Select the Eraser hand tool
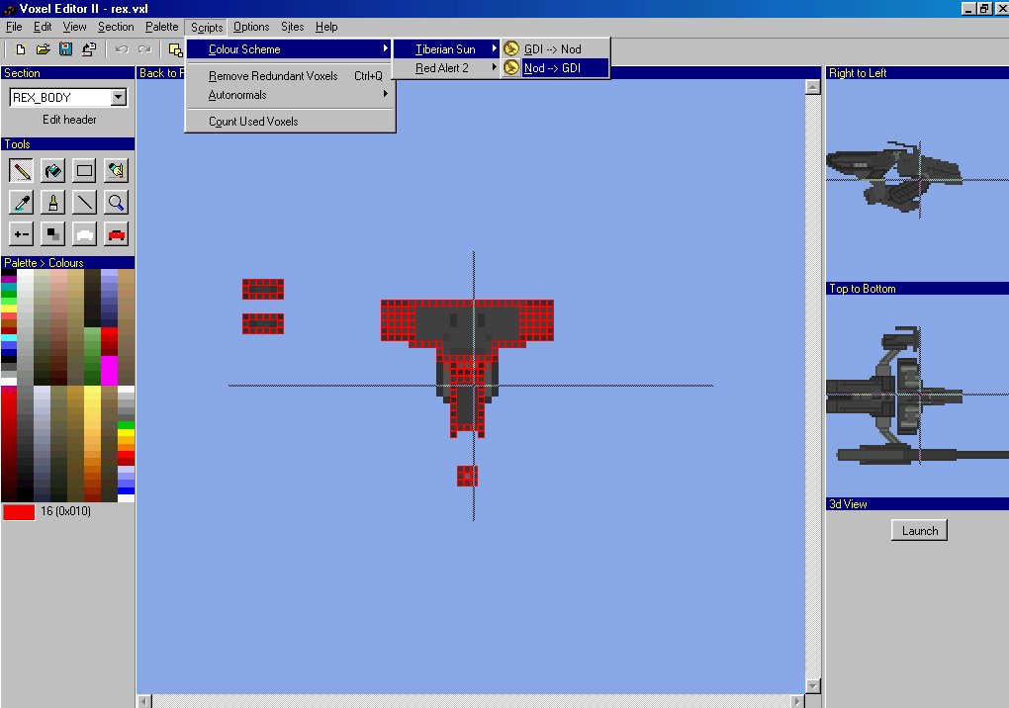Image resolution: width=1009 pixels, height=708 pixels. point(116,171)
